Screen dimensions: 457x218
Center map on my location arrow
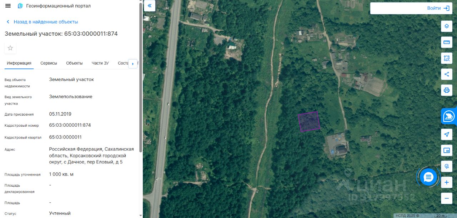point(446,135)
